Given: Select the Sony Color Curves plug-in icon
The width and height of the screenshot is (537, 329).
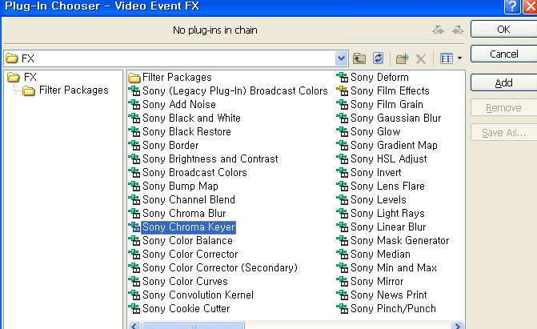Looking at the screenshot, I should (x=134, y=281).
